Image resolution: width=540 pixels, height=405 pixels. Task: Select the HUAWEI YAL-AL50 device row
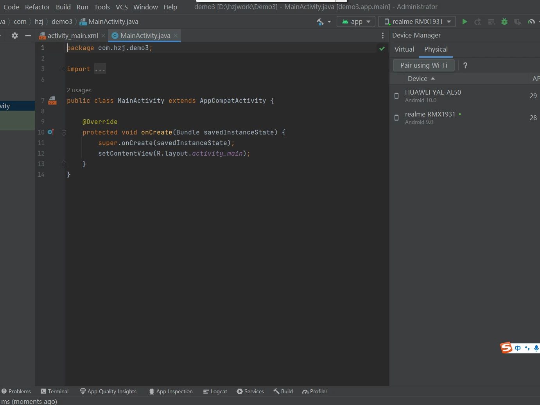tap(465, 96)
